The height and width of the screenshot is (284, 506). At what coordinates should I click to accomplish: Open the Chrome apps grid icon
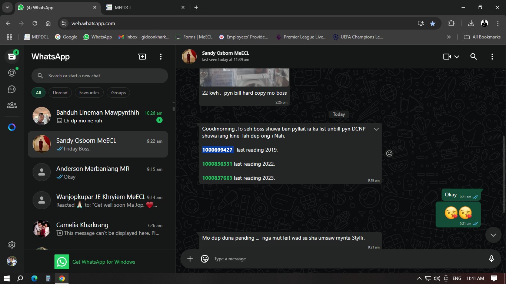tap(10, 37)
